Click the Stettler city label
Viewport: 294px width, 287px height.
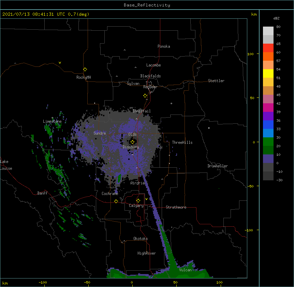[216, 81]
